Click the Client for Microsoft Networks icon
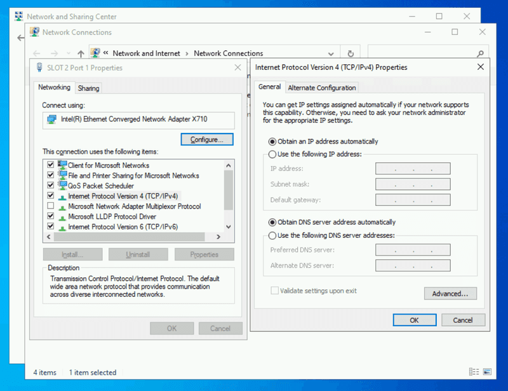 [x=62, y=165]
